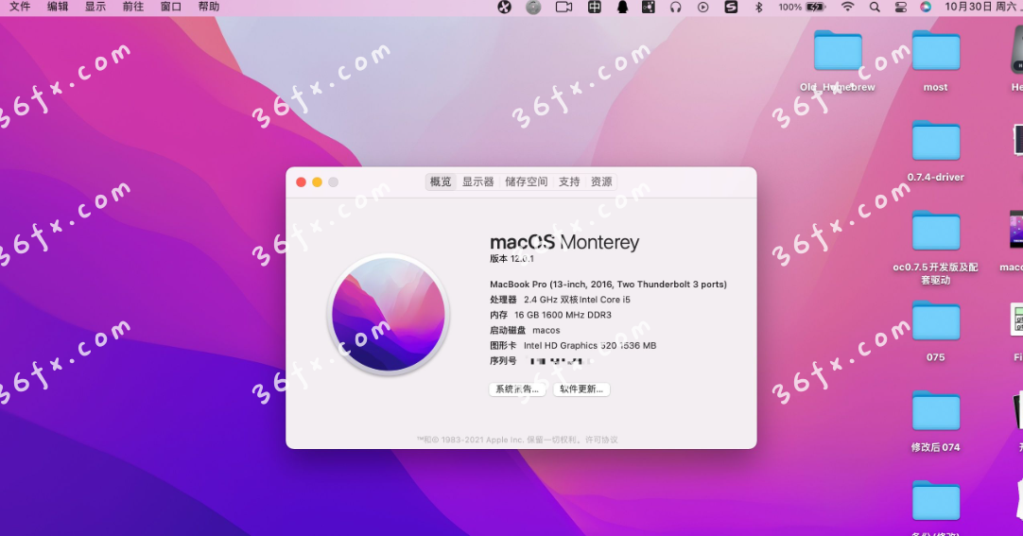Image resolution: width=1023 pixels, height=536 pixels.
Task: Click the MacBook Pro model text
Action: point(608,285)
